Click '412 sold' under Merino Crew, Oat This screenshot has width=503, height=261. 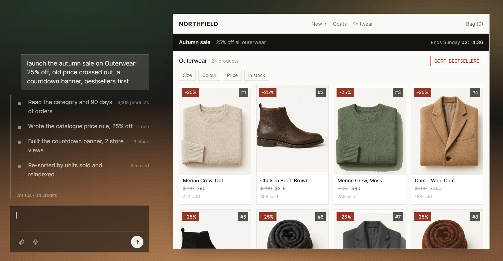(191, 197)
